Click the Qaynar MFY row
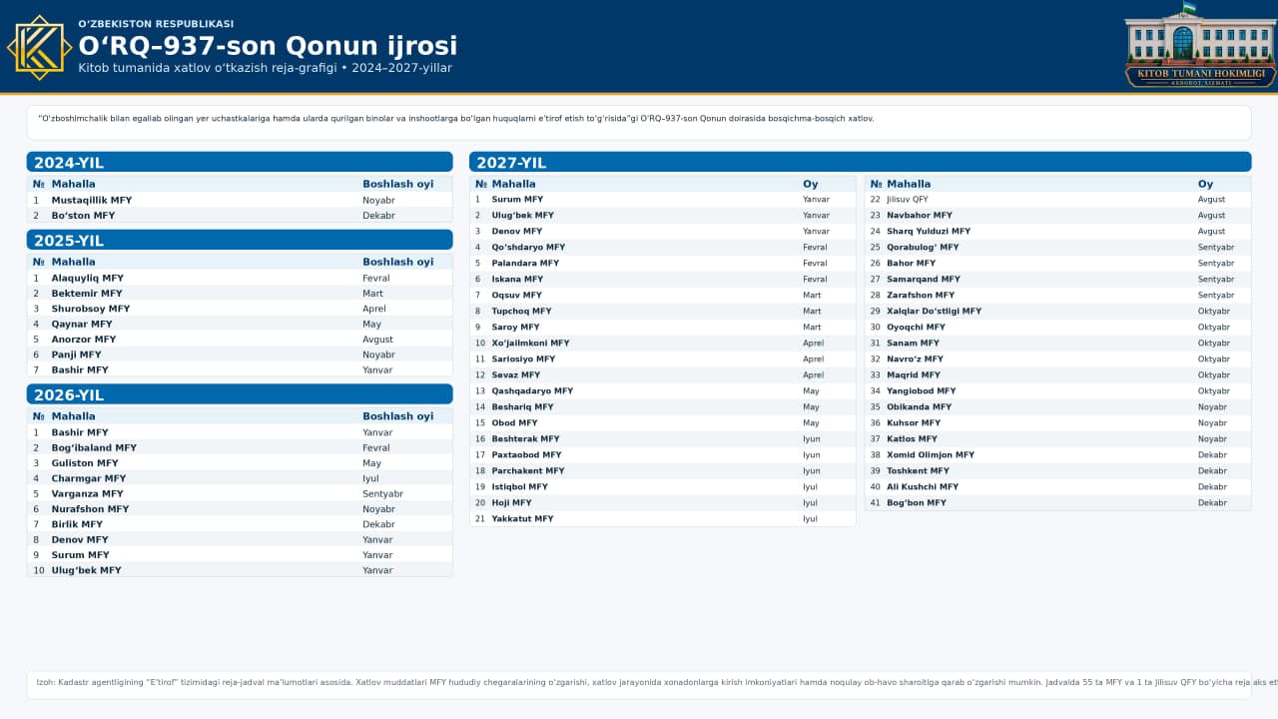The width and height of the screenshot is (1278, 719). pyautogui.click(x=240, y=325)
